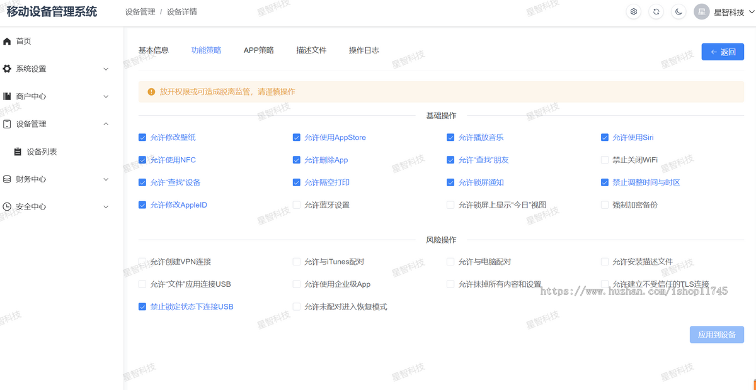Click the 返回 button
This screenshot has height=390, width=756.
[x=723, y=52]
